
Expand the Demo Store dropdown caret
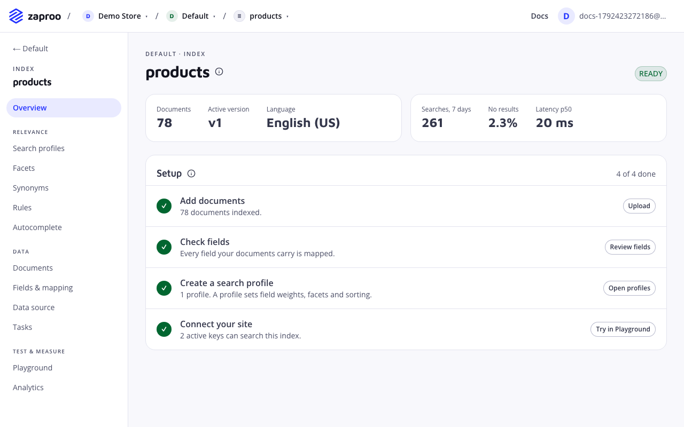[146, 17]
